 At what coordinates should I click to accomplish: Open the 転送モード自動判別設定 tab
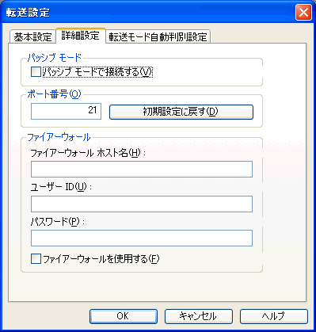158,36
